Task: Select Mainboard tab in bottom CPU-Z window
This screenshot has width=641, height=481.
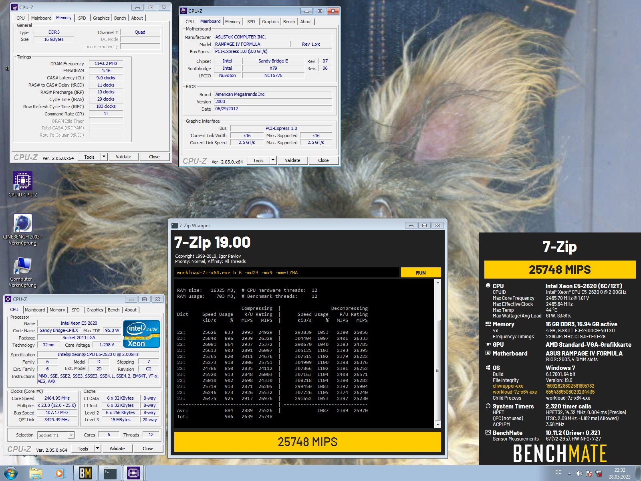Action: tap(35, 310)
